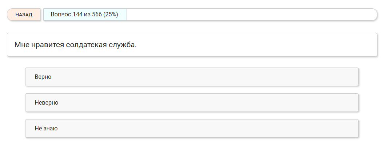Answer True with the Верно button

click(192, 77)
